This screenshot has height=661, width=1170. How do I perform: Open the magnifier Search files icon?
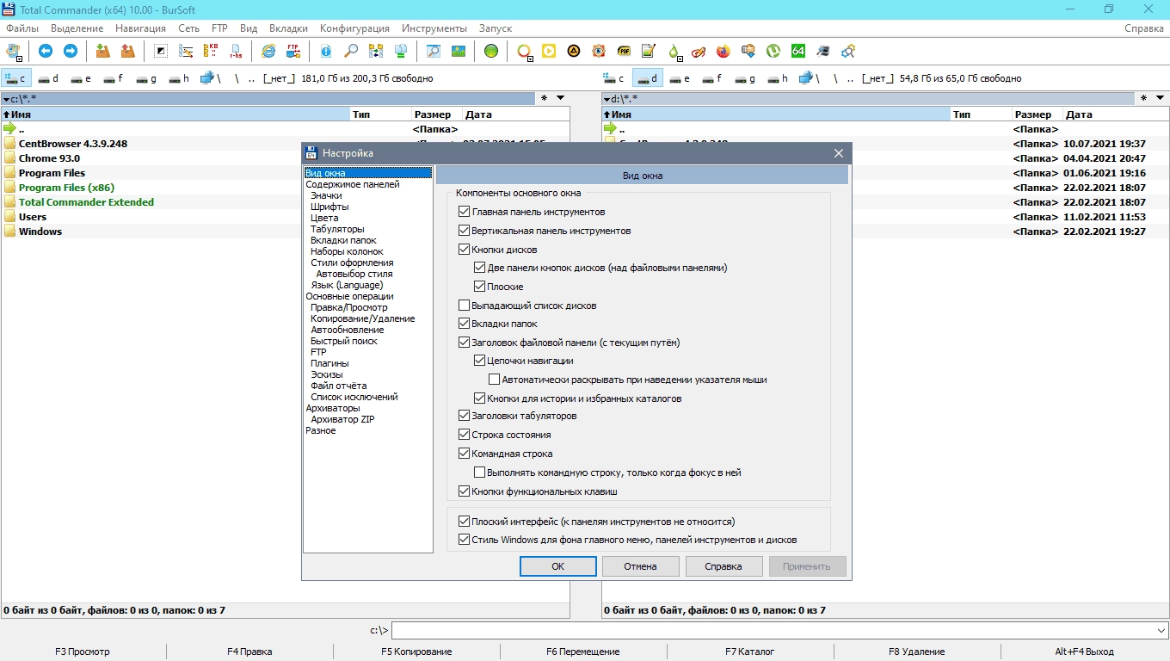351,51
